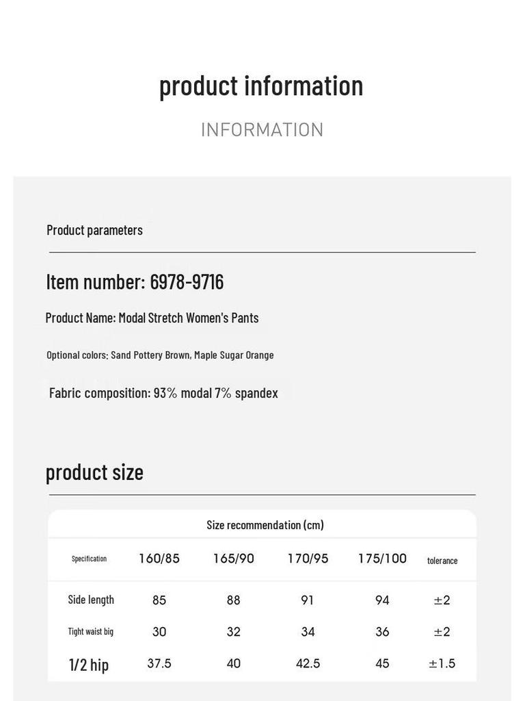Click the "Size recommendation (cm)" table title
Image resolution: width=525 pixels, height=701 pixels.
click(265, 525)
